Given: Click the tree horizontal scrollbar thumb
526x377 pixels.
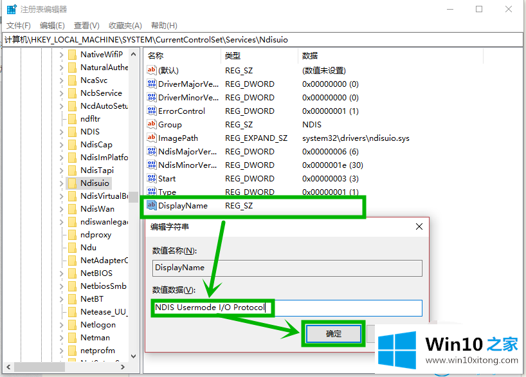Looking at the screenshot, I should (40, 367).
